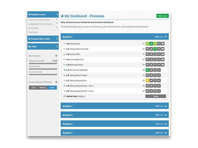
Task: Click the headphones icon for 1.0 Introduction
Action: pos(148,44)
